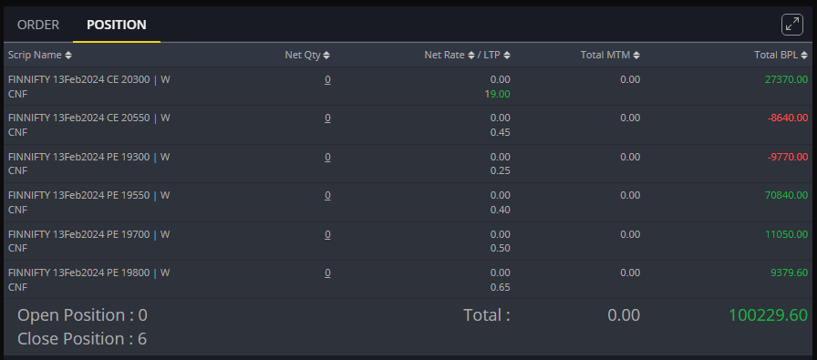Click the LTP value 0.25

pos(501,170)
